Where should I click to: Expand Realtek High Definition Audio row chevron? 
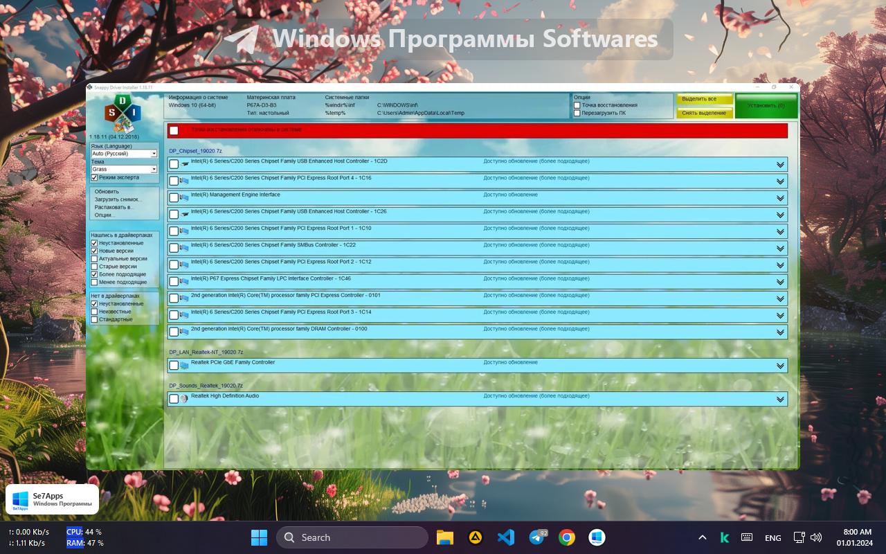(780, 400)
